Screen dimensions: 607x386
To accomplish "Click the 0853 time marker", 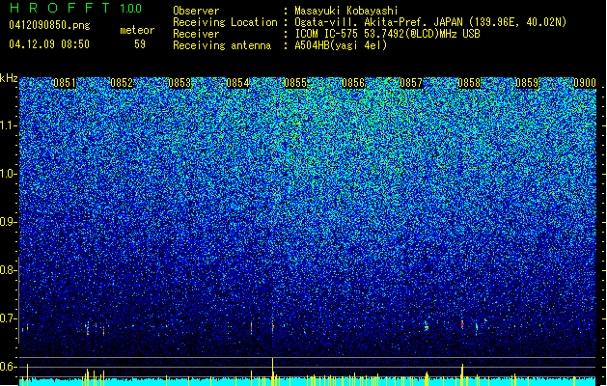I will point(179,83).
